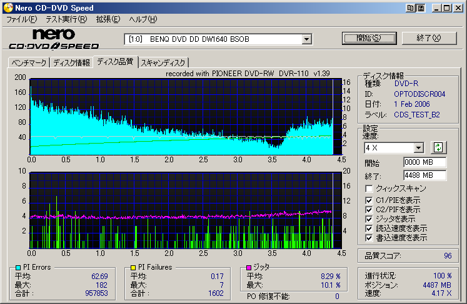Open the テスト実行(R) menu
The image size is (467, 304).
tap(66, 19)
